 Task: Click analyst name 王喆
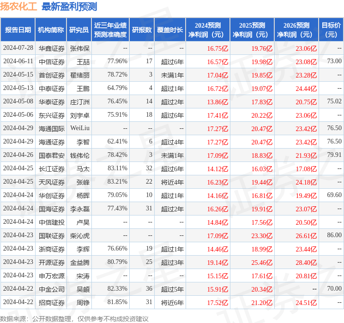pos(83,62)
